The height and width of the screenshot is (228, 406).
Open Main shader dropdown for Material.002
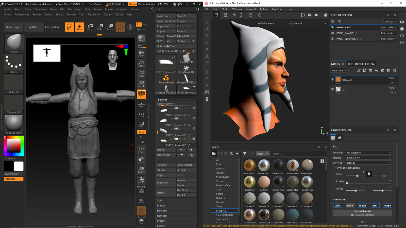pos(388,27)
